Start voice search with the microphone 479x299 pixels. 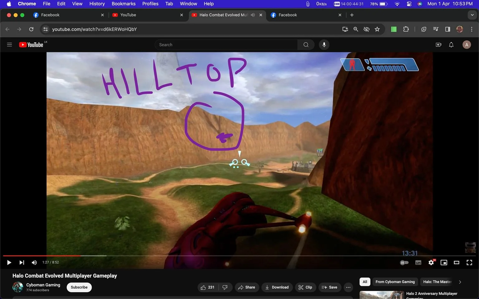(324, 45)
